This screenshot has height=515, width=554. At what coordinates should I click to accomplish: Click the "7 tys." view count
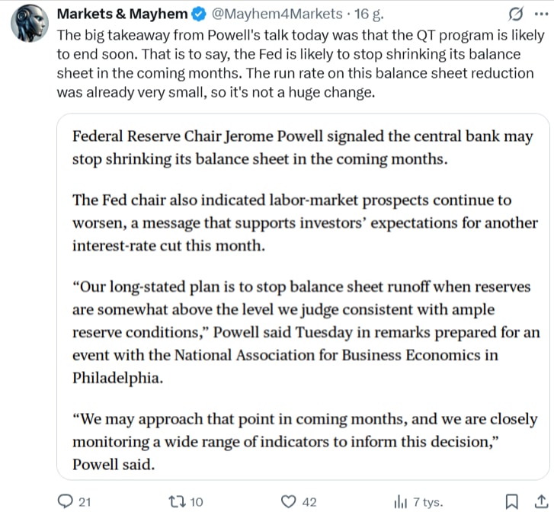pos(428,501)
